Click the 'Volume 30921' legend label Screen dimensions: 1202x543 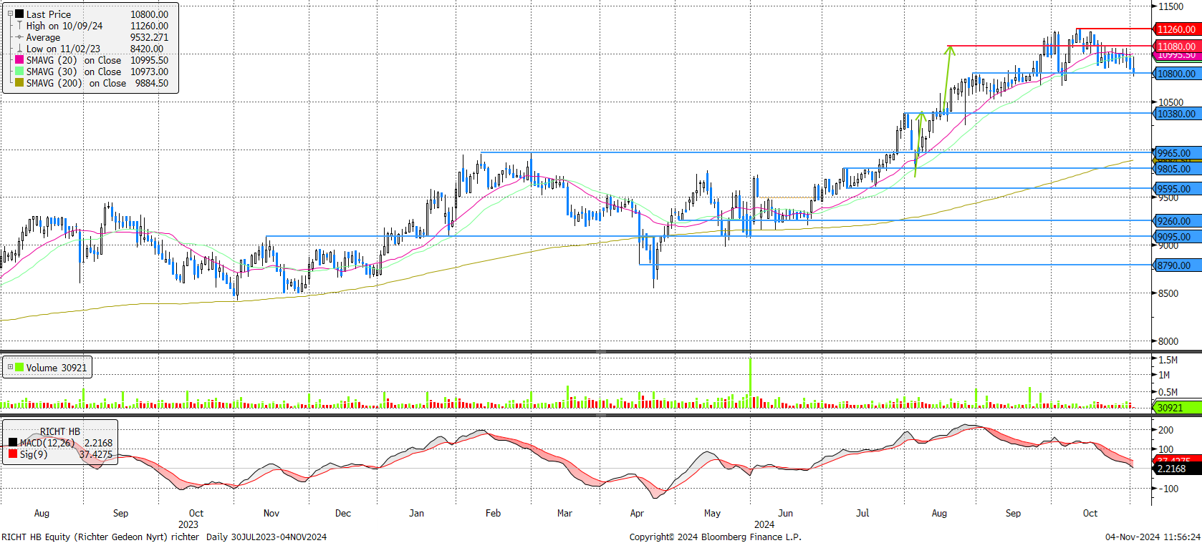pos(57,368)
